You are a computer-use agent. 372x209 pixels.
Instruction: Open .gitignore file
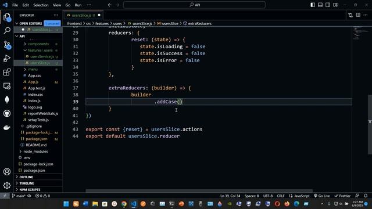tap(34, 127)
